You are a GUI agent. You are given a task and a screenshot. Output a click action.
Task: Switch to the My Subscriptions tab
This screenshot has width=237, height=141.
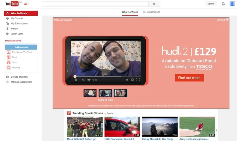(152, 12)
